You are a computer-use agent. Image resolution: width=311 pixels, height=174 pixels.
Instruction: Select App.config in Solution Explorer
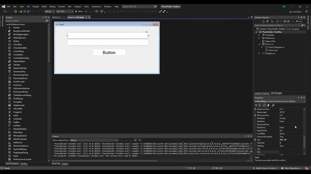coord(270,41)
